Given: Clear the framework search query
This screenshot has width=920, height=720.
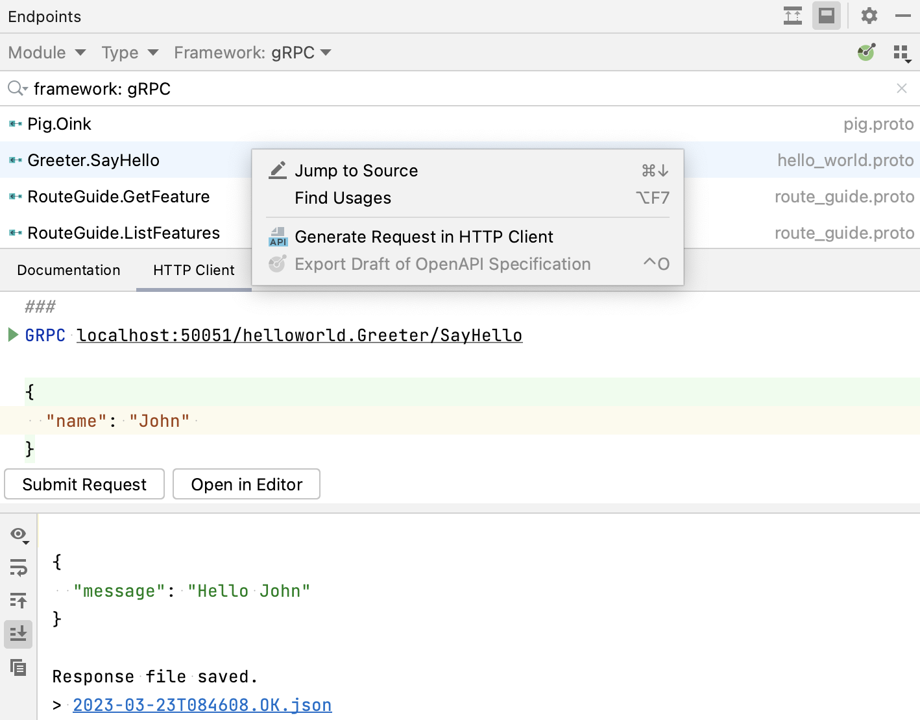Looking at the screenshot, I should [902, 88].
